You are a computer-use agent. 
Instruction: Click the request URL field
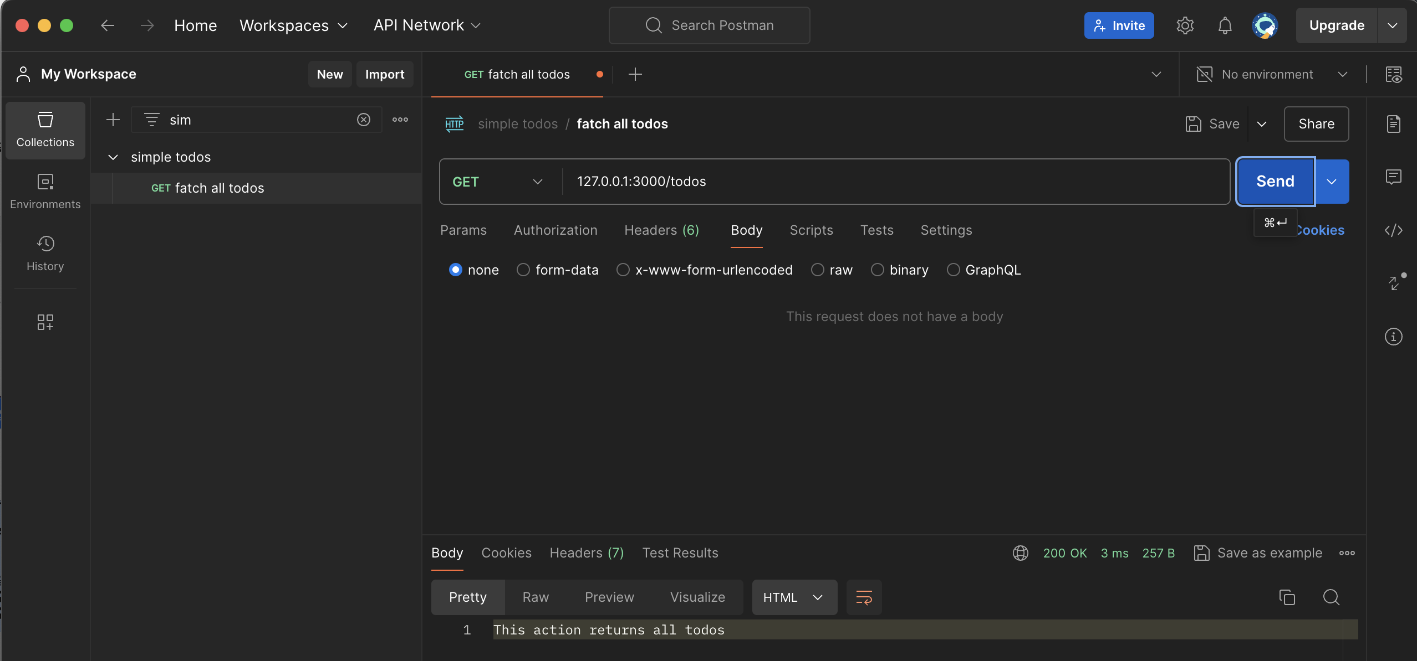[x=896, y=182]
